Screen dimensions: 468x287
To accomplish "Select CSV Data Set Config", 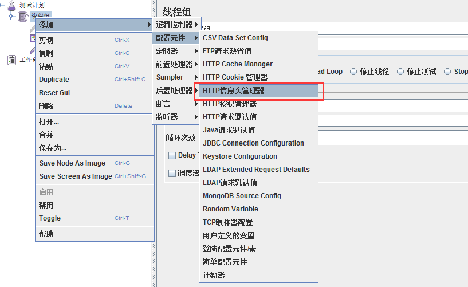I will 258,38.
